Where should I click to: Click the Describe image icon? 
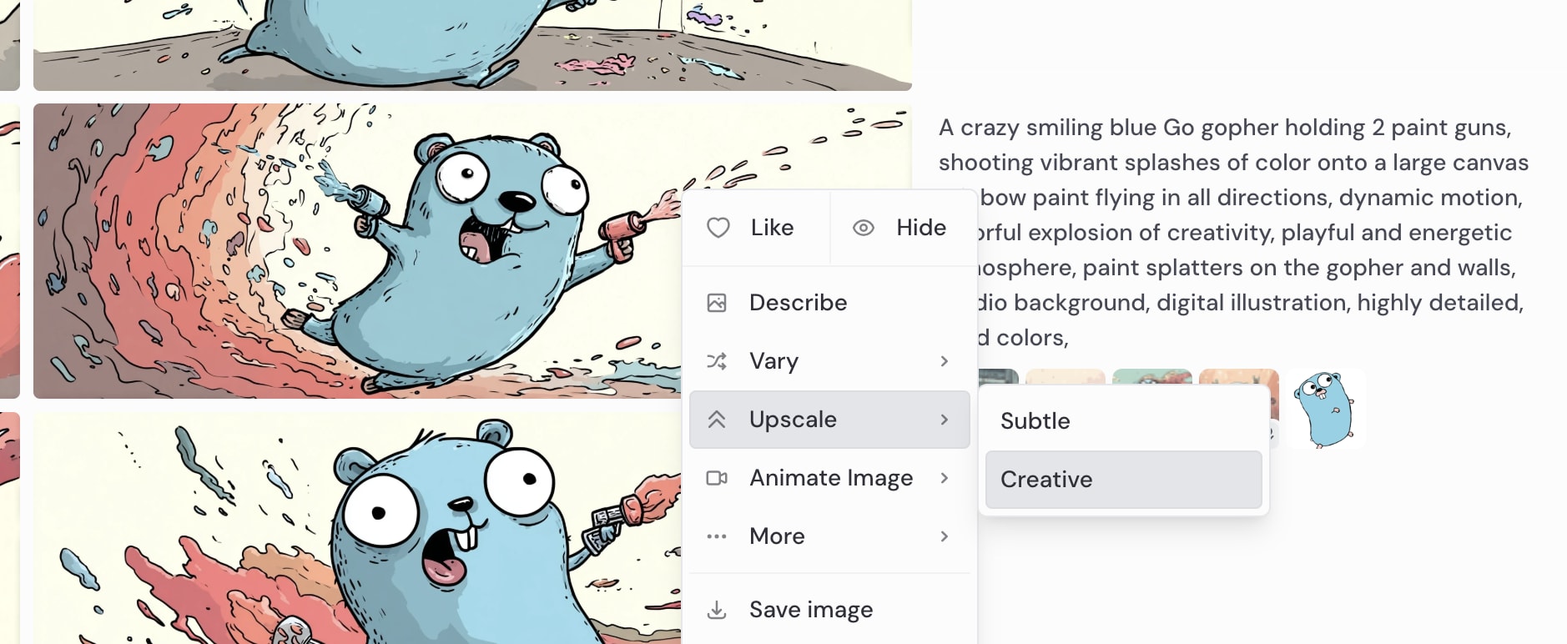(717, 303)
